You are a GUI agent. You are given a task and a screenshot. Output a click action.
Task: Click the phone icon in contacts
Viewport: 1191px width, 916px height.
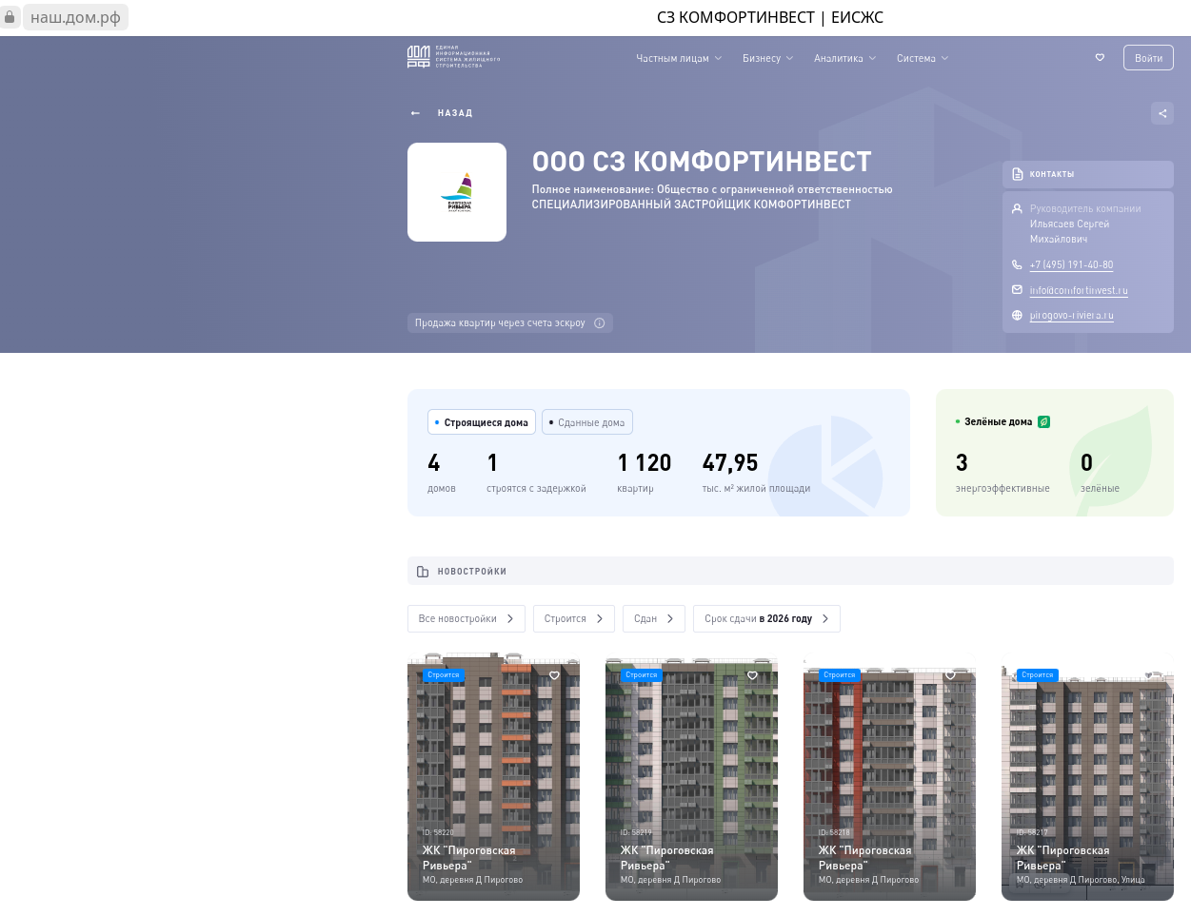[x=1017, y=265]
